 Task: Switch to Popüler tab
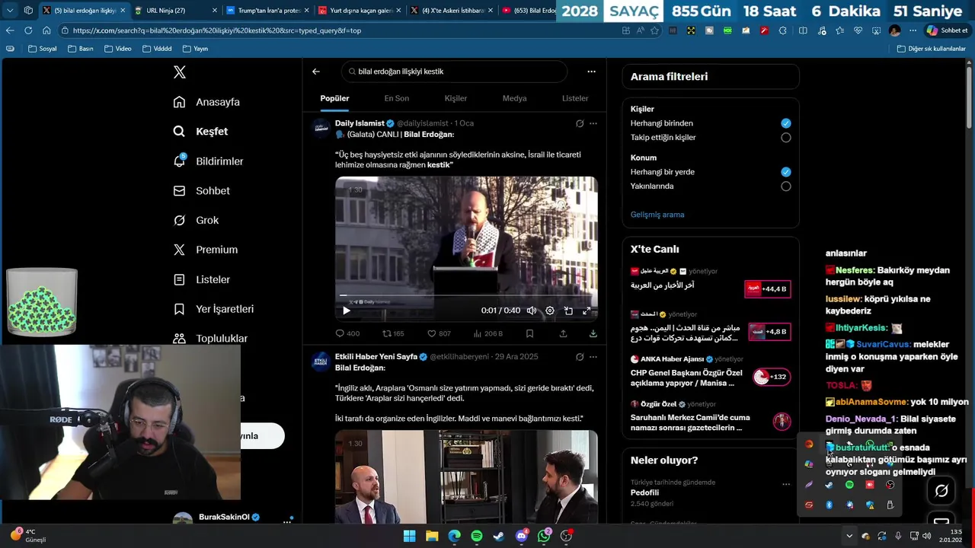(334, 98)
